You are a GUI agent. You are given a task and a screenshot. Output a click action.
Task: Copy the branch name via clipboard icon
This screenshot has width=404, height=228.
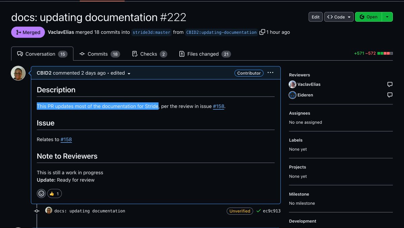262,32
